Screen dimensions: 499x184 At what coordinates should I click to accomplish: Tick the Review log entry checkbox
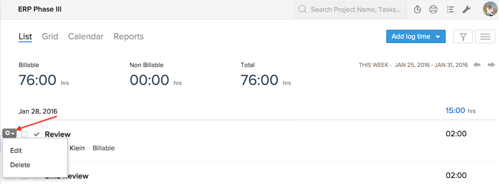25,134
